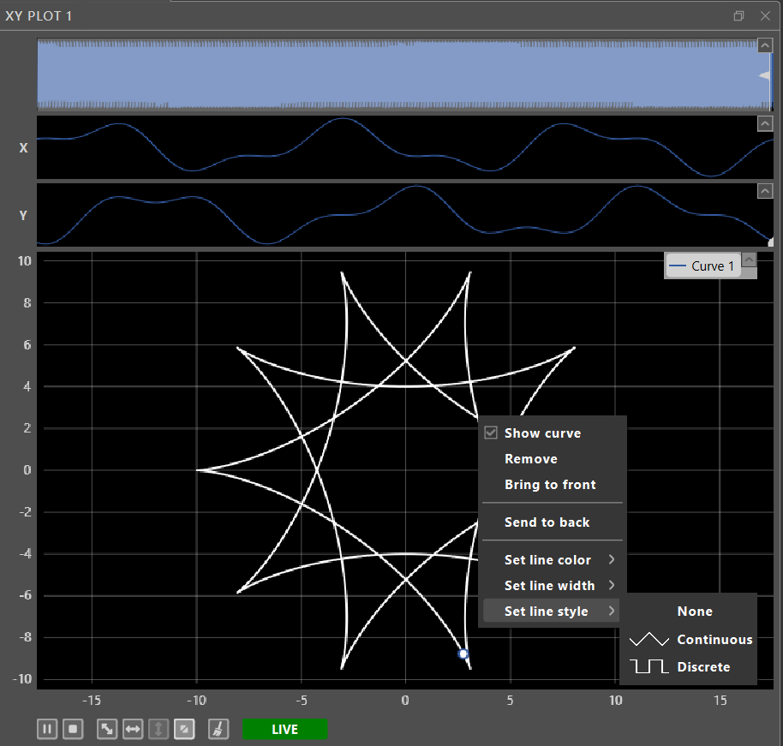Click the window restore icon in title bar
Screen dimensions: 783x746
tap(739, 16)
